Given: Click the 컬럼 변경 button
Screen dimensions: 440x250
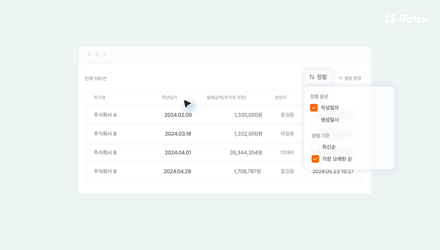Looking at the screenshot, I should tap(350, 78).
